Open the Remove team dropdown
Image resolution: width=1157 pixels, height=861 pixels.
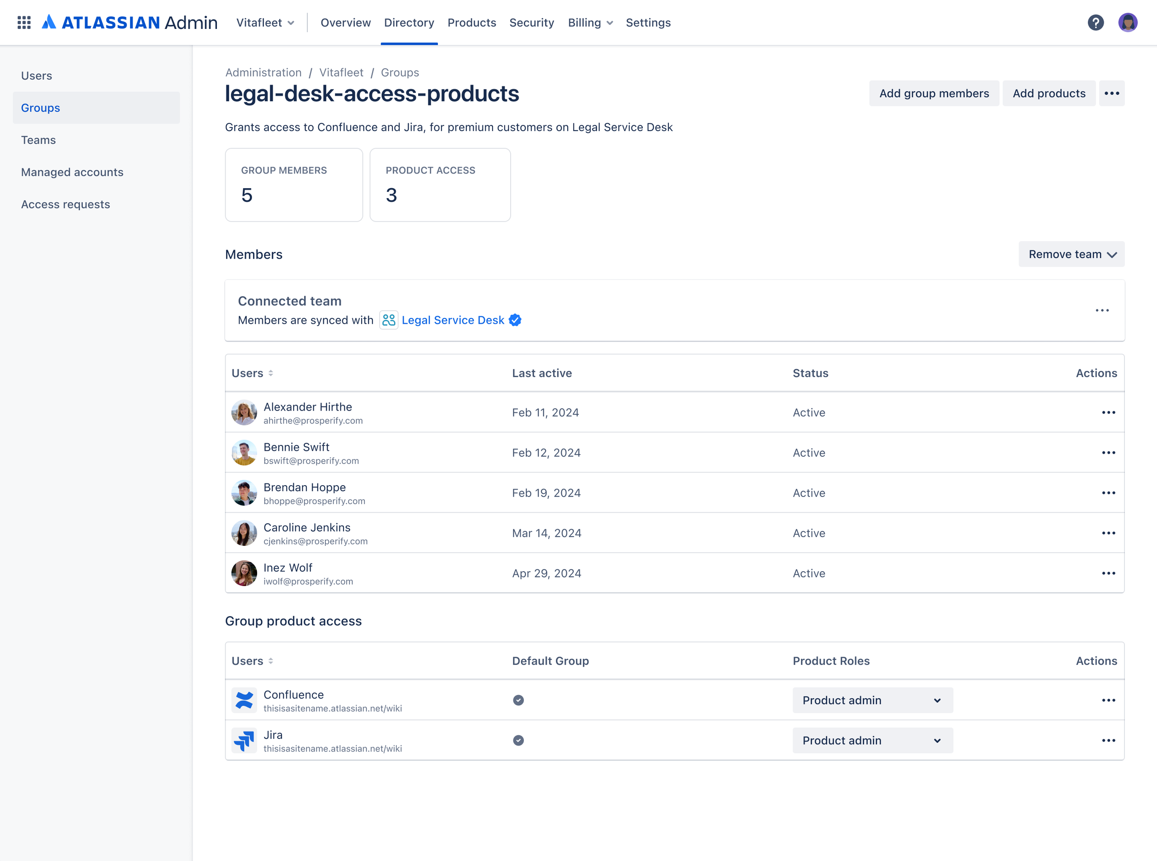click(1071, 254)
